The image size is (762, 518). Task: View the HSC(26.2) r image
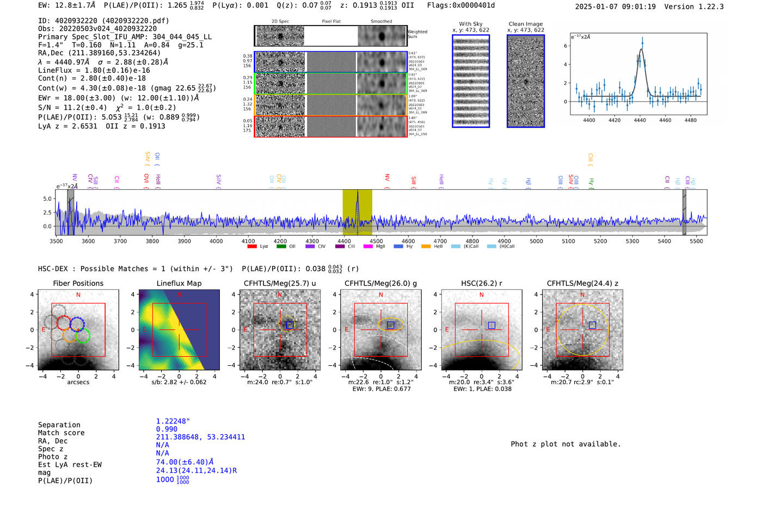481,329
